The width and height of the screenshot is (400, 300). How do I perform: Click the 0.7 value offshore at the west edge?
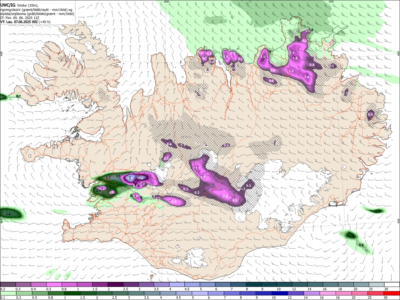18,96
